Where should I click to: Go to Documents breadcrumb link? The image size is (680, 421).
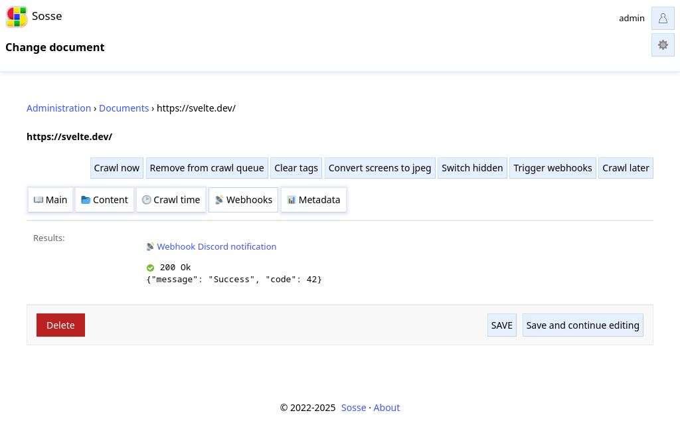[x=124, y=108]
